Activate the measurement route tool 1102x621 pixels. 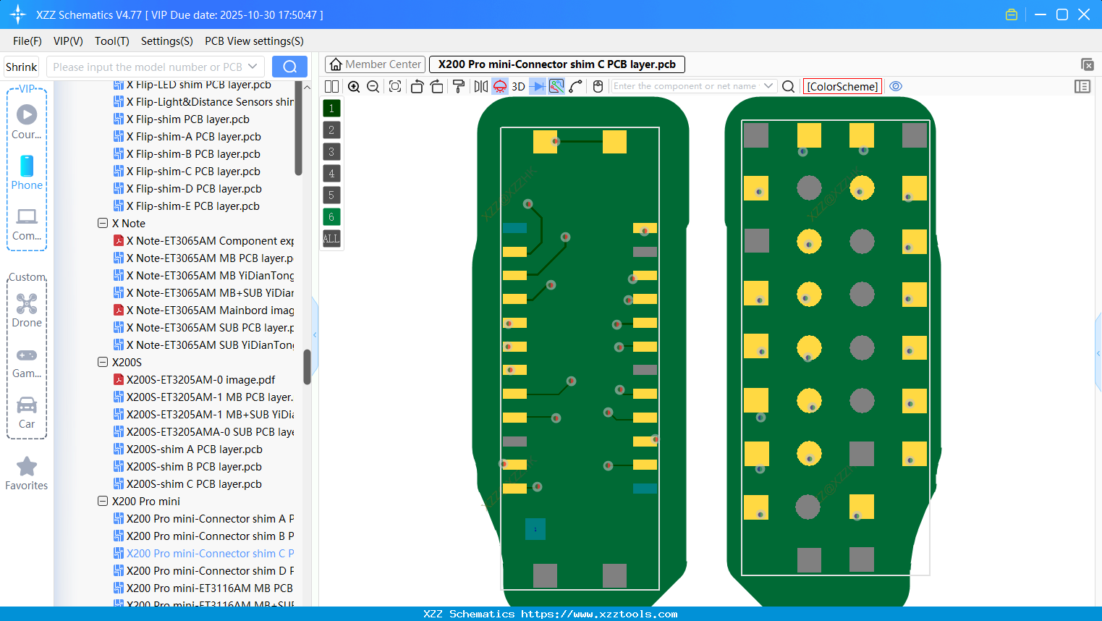pyautogui.click(x=575, y=86)
